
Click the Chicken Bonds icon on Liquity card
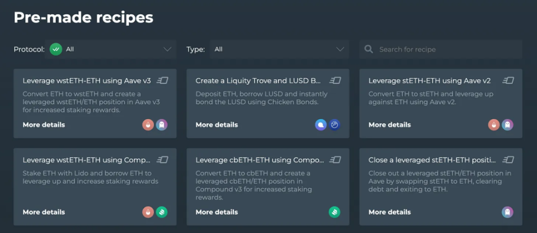[x=335, y=125]
